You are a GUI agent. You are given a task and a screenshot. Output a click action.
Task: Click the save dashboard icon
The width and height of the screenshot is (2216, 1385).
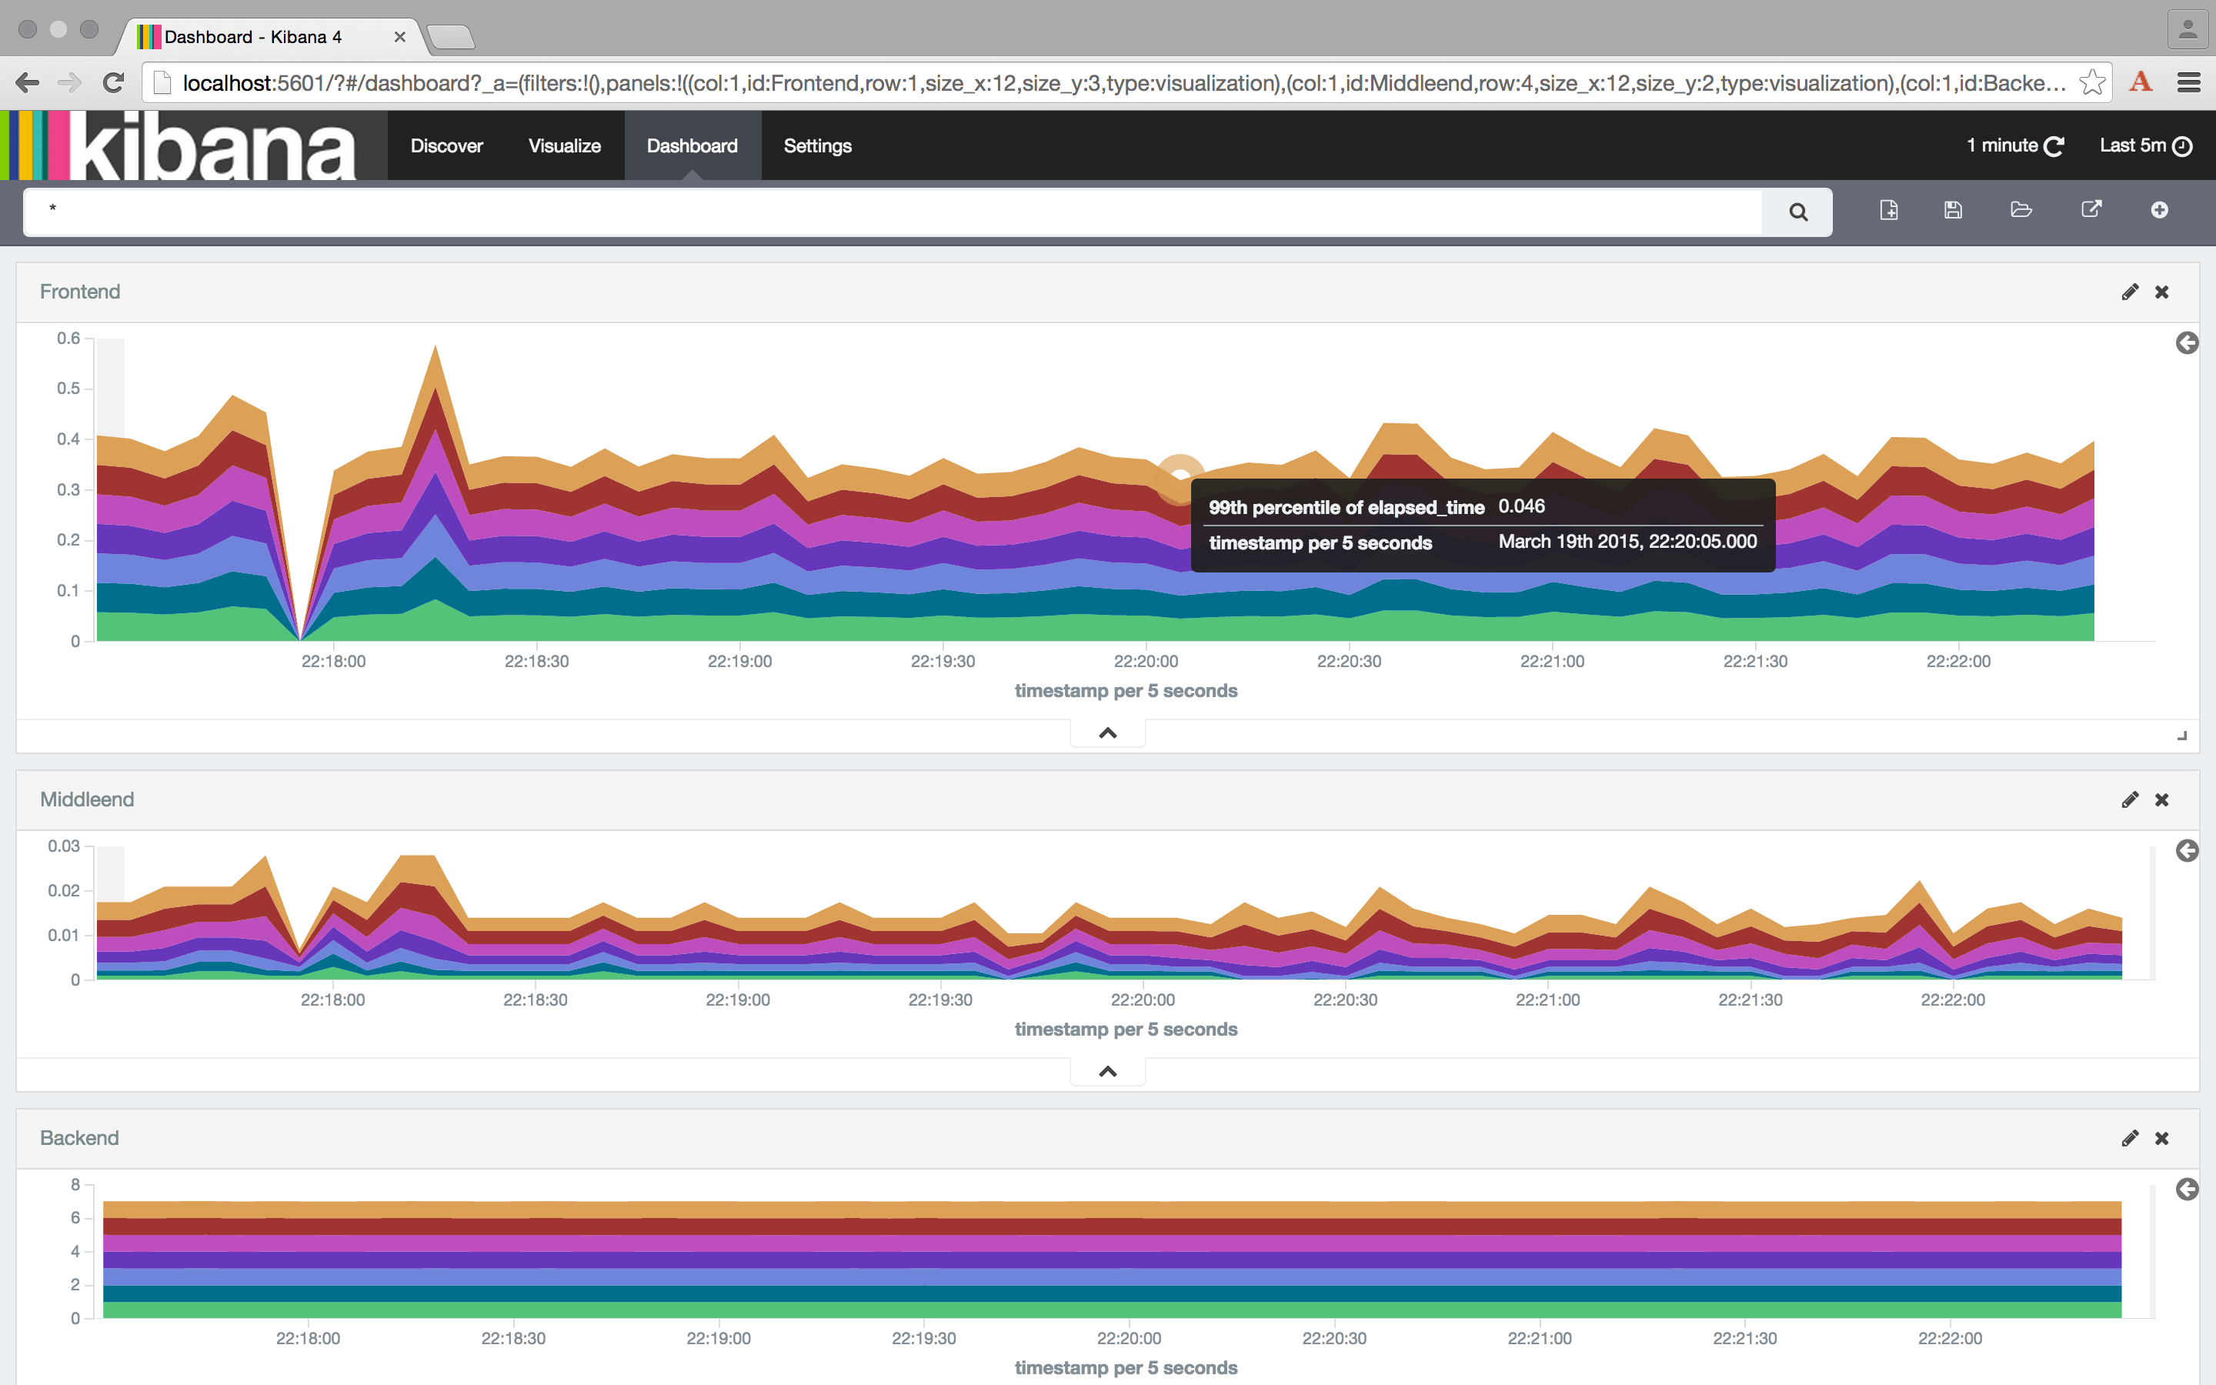pos(1953,210)
